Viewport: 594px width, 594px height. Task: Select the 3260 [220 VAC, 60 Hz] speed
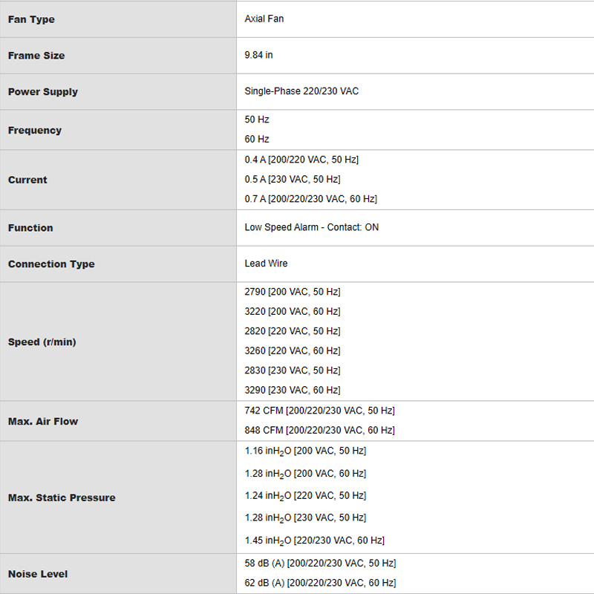(293, 350)
